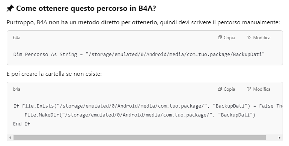Click the text 'E poi creare la cartella se non esiste'
The image size is (289, 146).
[53, 74]
